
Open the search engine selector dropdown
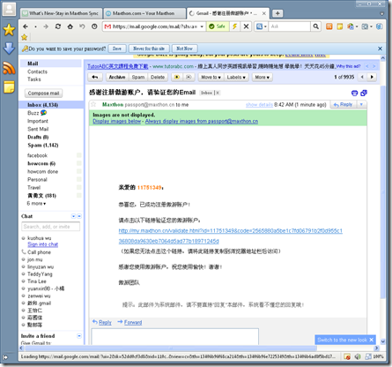click(x=261, y=26)
